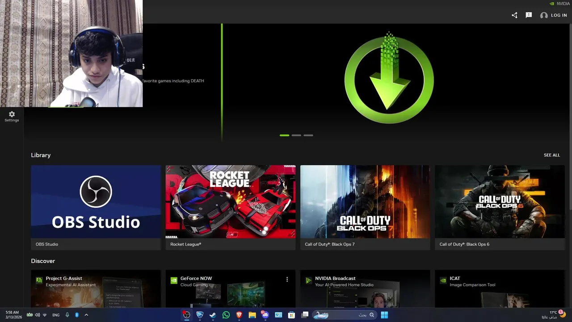The image size is (572, 322).
Task: Switch the ENG input language
Action: pos(56,315)
